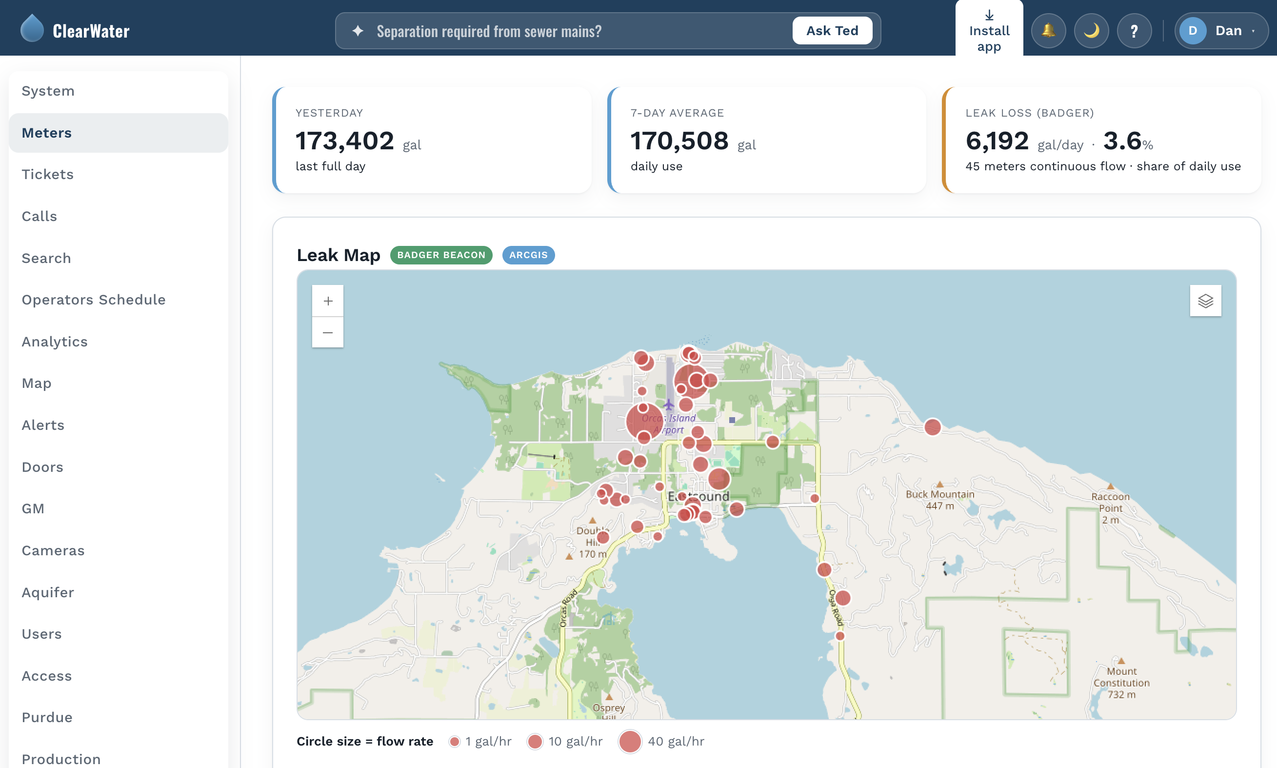Go to Users page
This screenshot has width=1277, height=768.
click(x=119, y=634)
